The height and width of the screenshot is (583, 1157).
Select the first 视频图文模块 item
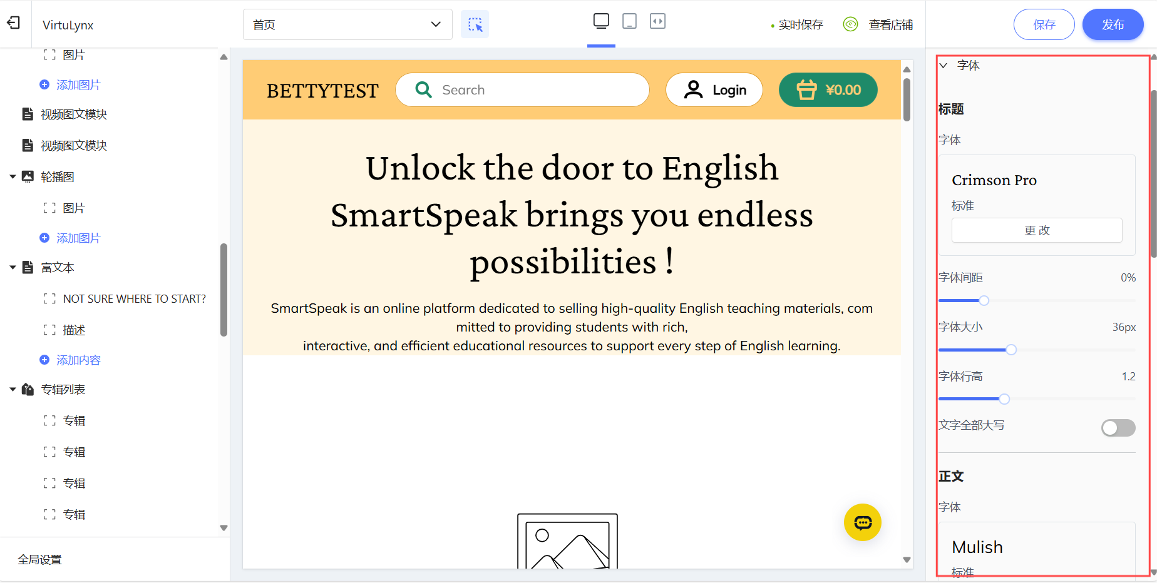74,114
